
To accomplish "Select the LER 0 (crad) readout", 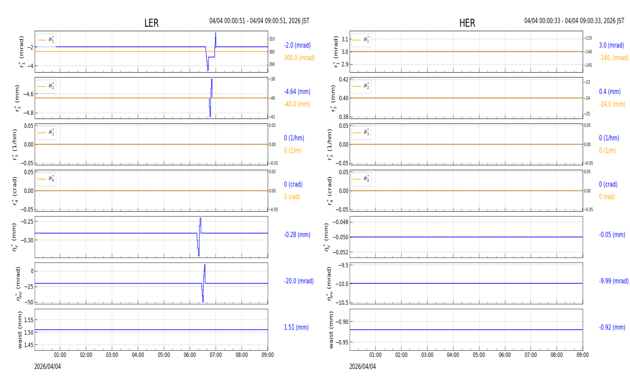I will [x=293, y=184].
